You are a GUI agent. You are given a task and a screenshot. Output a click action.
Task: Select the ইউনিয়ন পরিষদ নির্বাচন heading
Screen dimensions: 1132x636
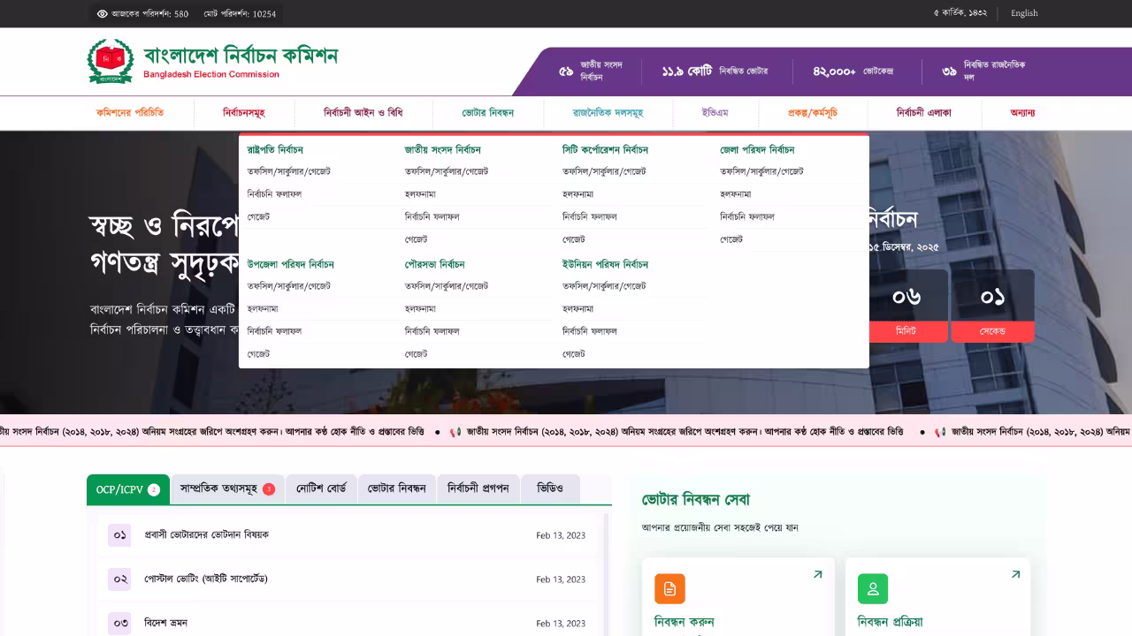(605, 265)
